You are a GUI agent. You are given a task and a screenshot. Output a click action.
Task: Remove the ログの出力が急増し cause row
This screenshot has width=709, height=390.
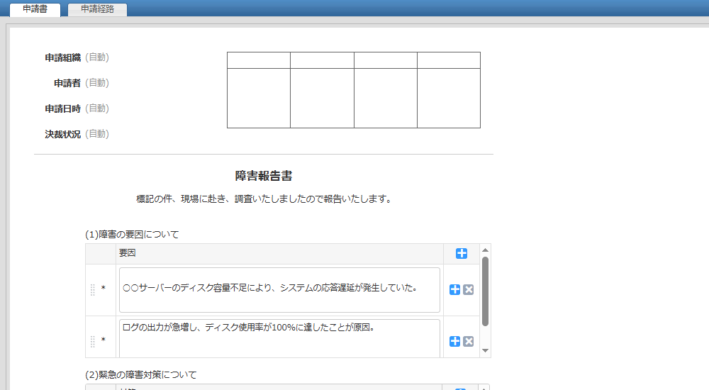[x=469, y=341]
